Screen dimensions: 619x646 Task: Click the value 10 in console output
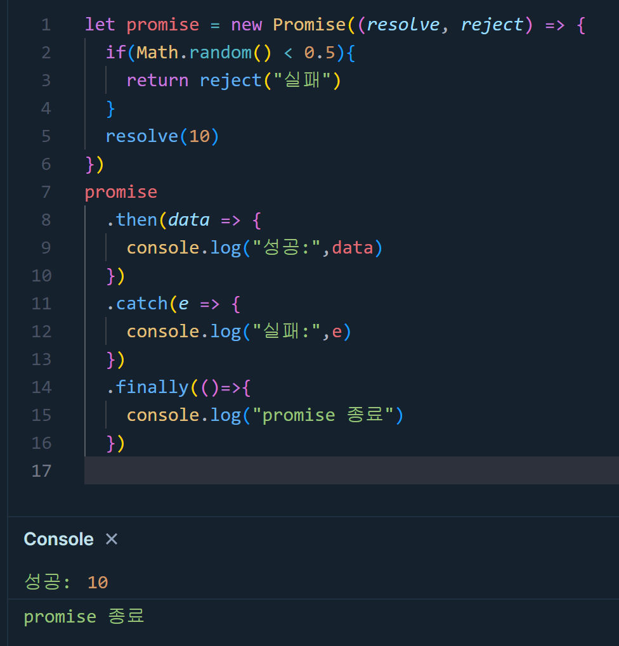[98, 582]
